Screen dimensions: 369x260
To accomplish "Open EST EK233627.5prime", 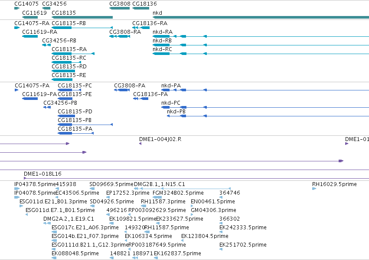I will (x=157, y=223).
